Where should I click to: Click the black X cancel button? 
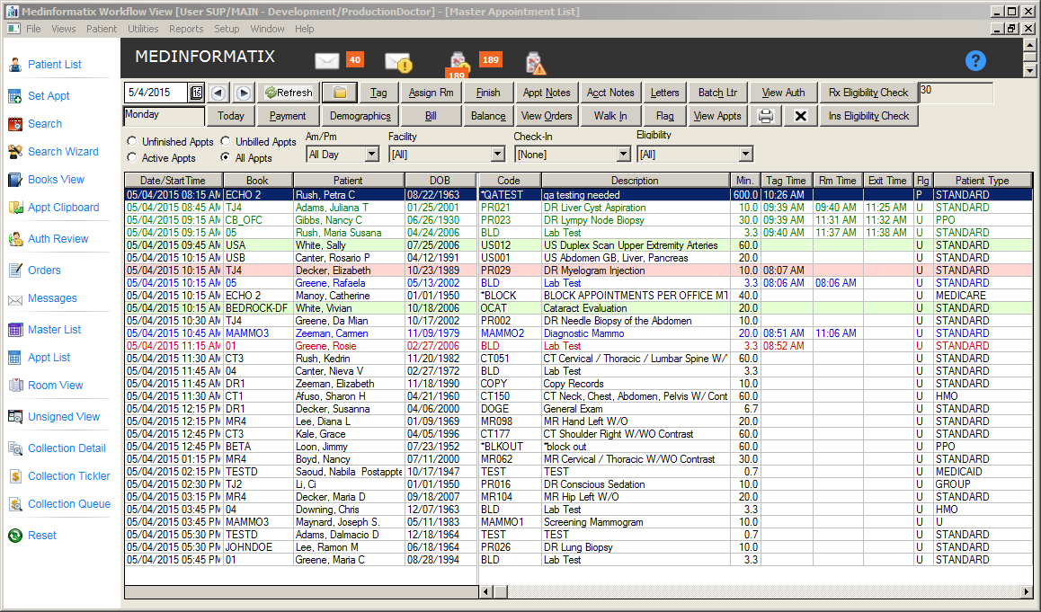[x=800, y=116]
